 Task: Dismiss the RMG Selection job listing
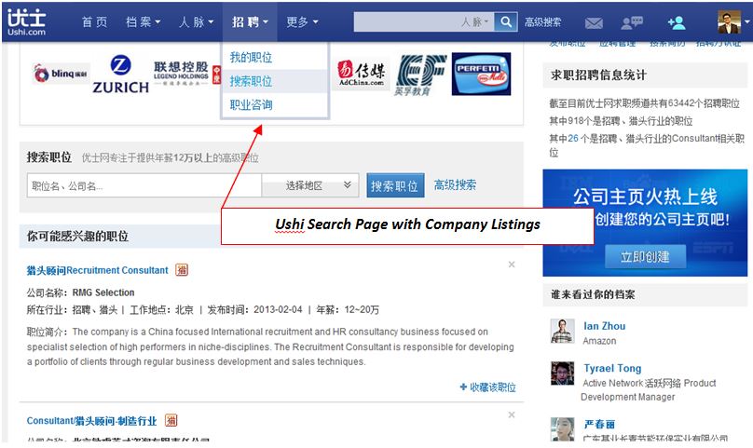[512, 265]
